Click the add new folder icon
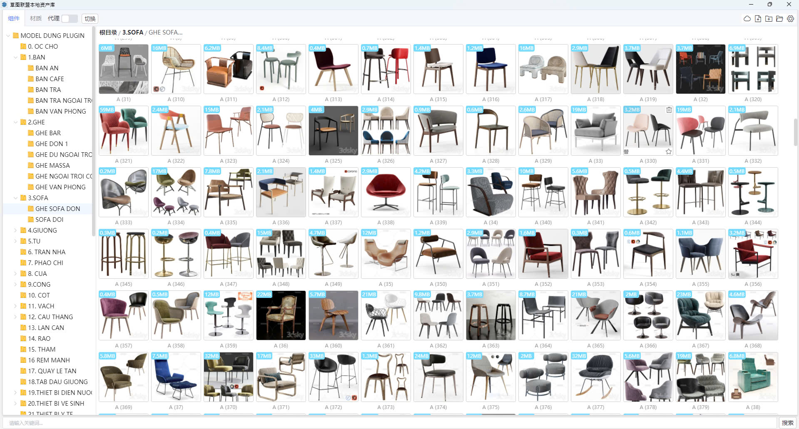This screenshot has height=429, width=799. pyautogui.click(x=769, y=19)
